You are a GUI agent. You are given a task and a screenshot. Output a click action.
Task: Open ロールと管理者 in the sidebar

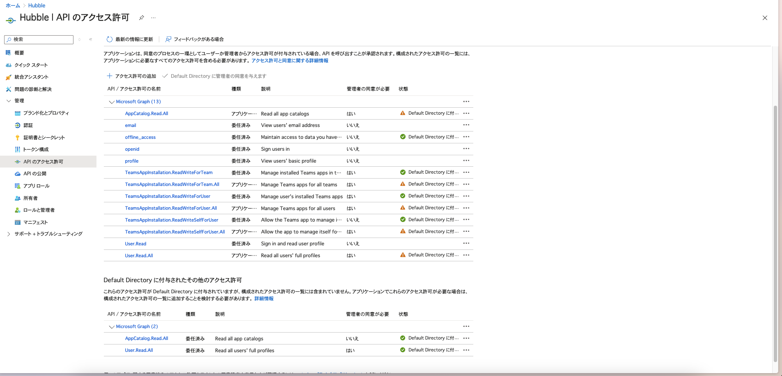click(39, 210)
